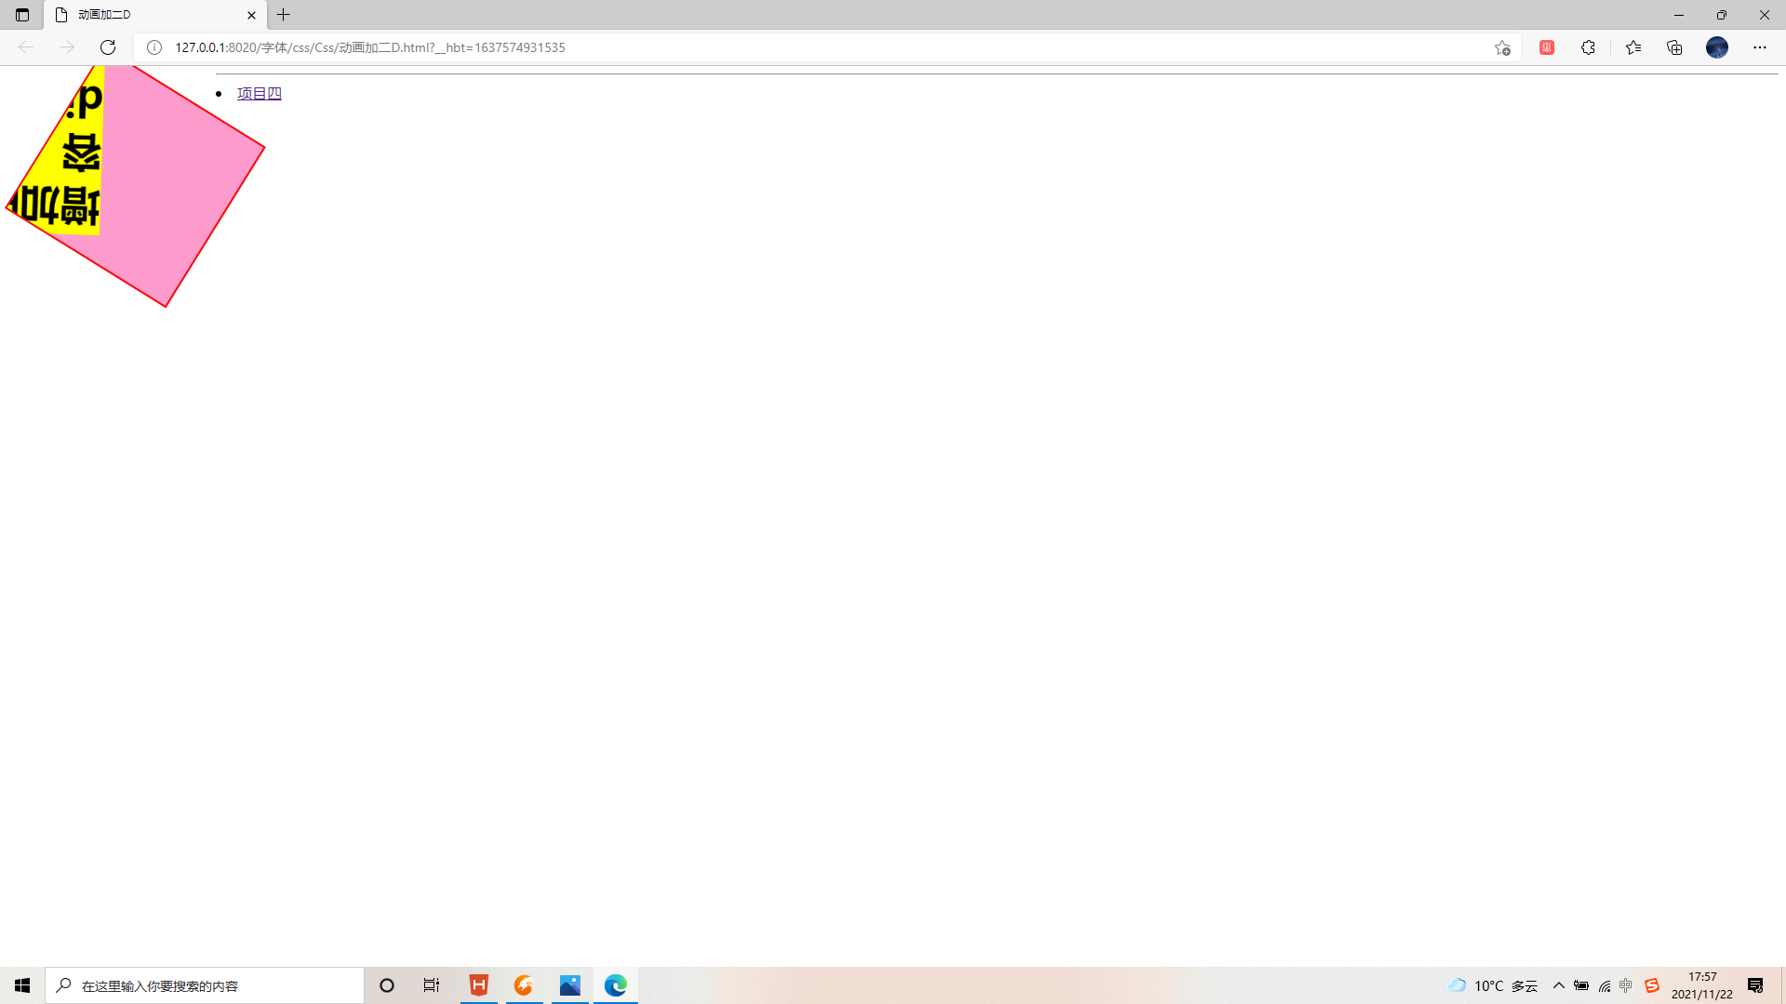1786x1004 pixels.
Task: Click the 项目四 link
Action: (x=258, y=93)
